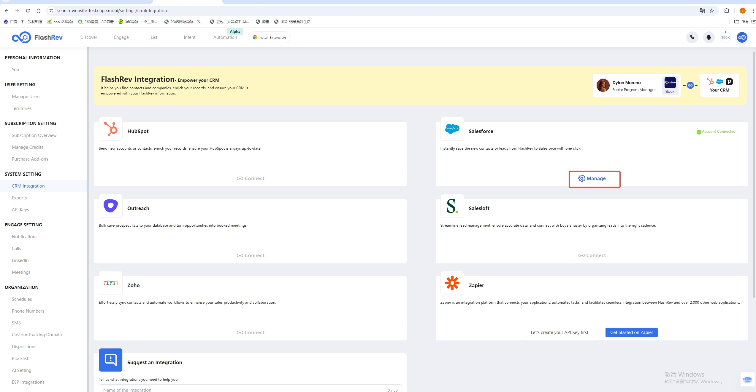
Task: Open API Keys in sidebar
Action: [x=20, y=210]
